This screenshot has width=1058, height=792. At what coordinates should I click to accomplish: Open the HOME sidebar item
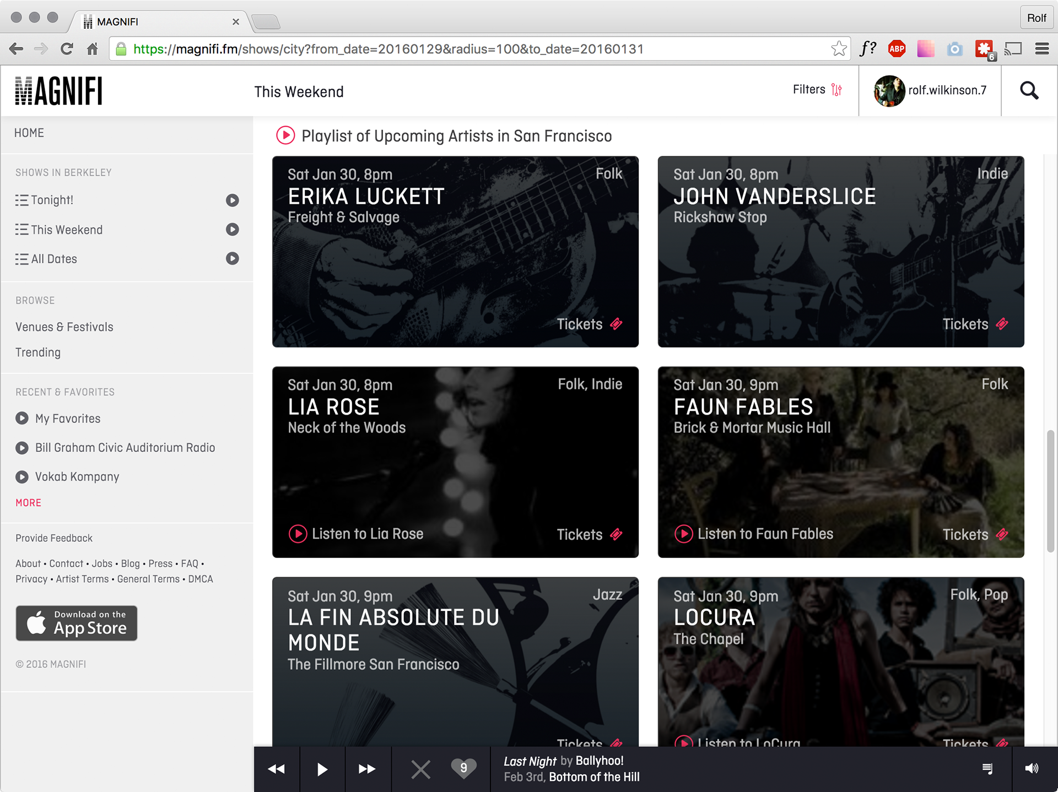(29, 133)
